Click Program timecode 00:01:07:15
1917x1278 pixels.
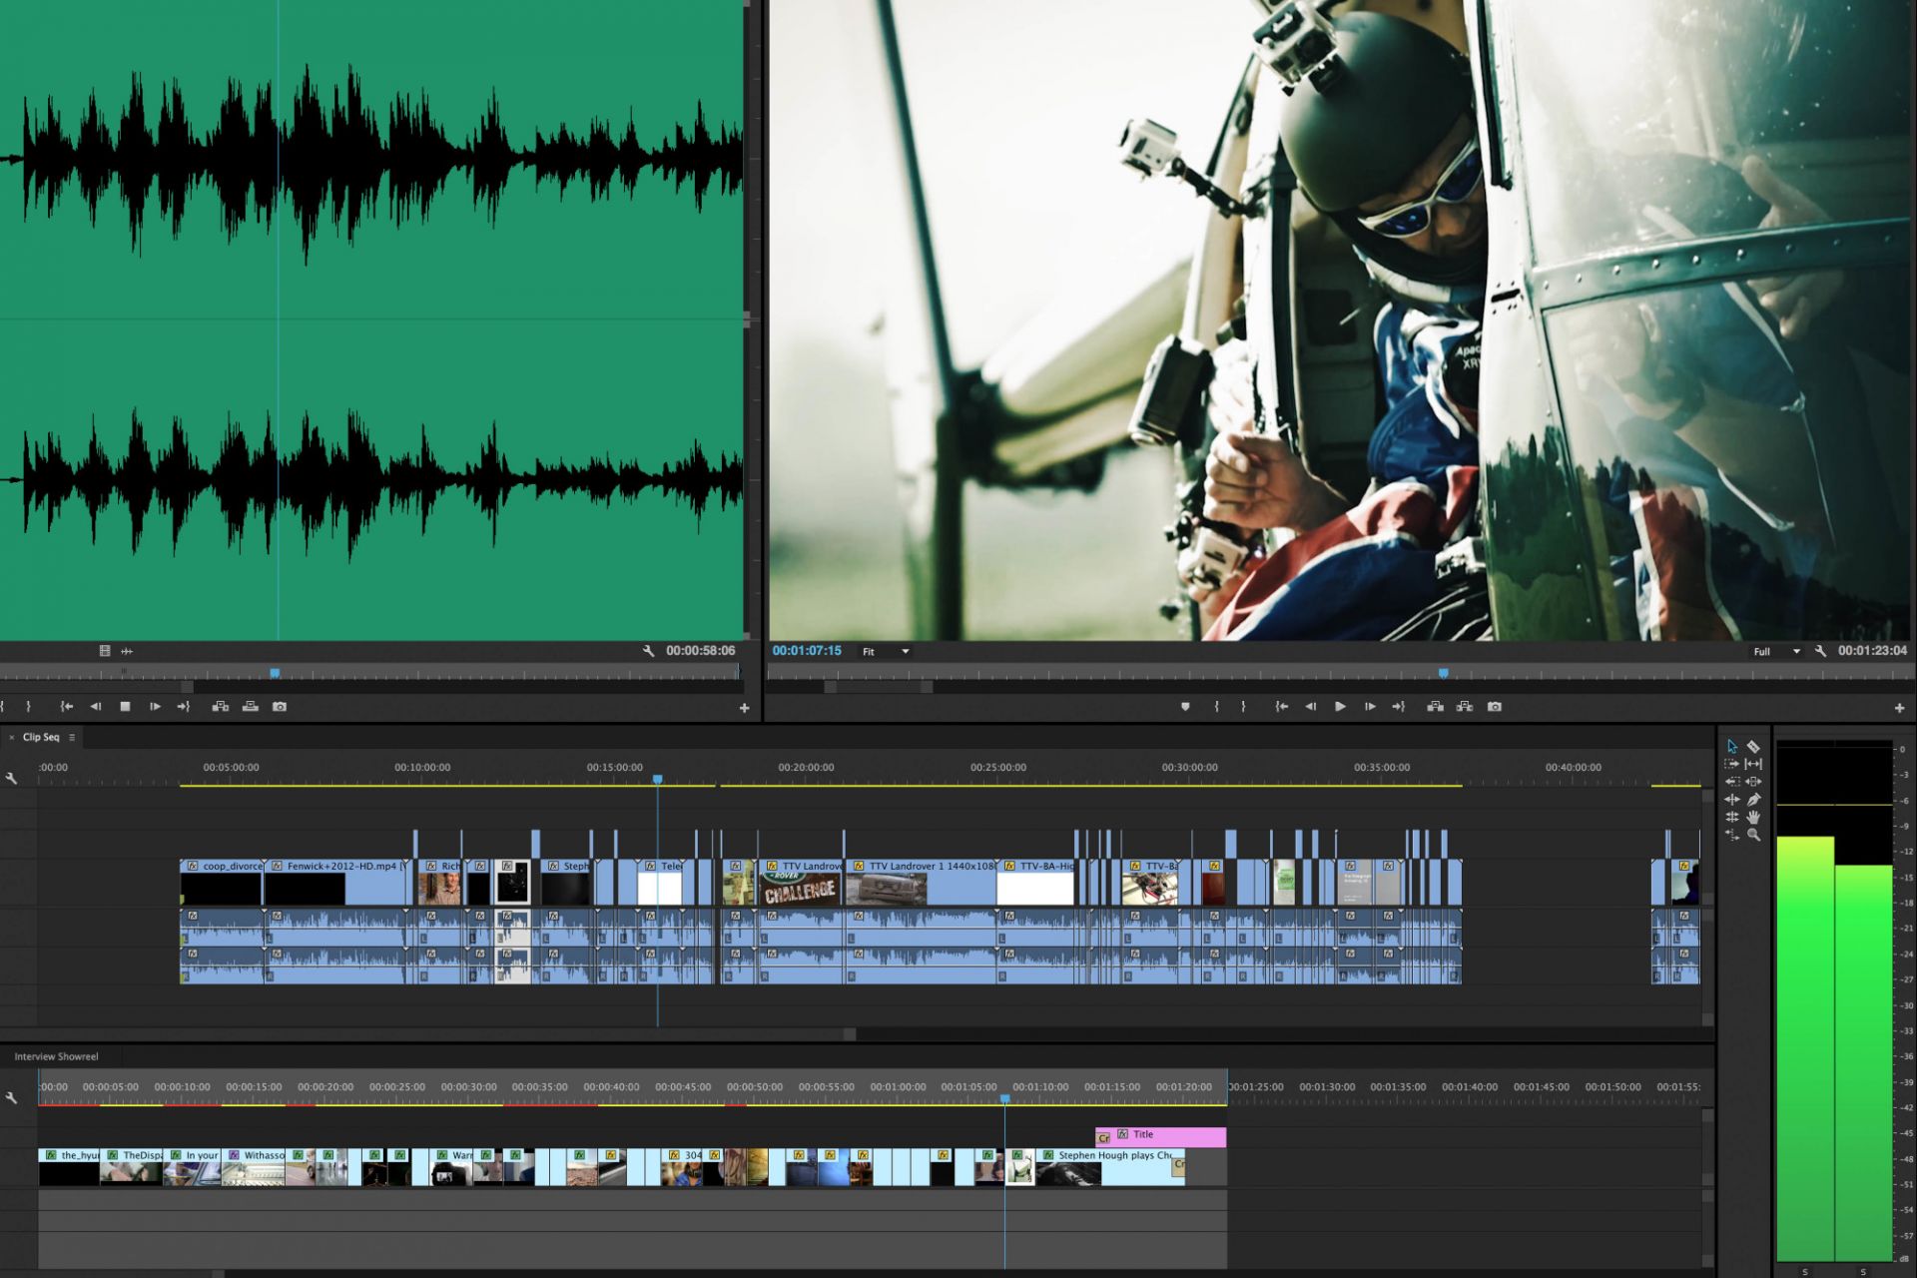(x=807, y=651)
